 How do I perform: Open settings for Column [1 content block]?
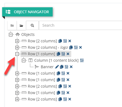pyautogui.click(x=82, y=60)
